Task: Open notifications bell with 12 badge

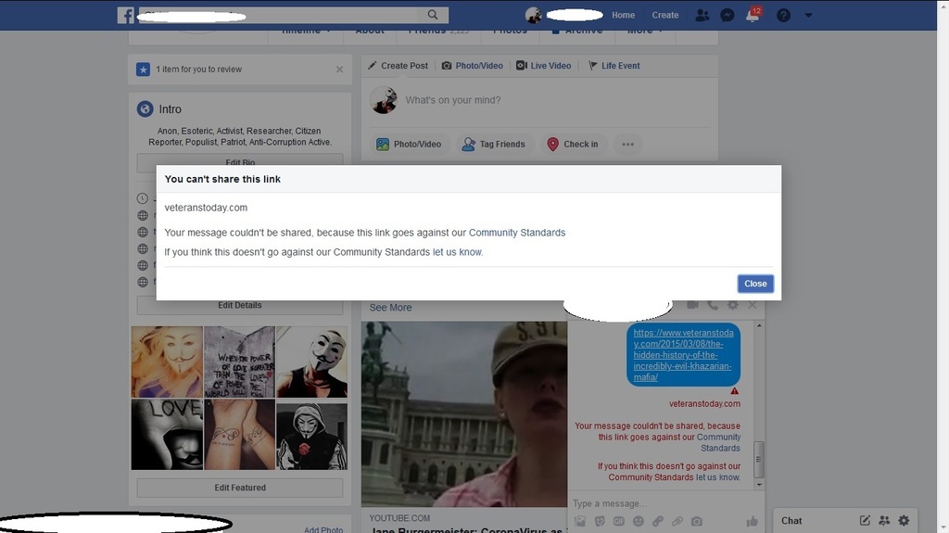Action: click(x=753, y=16)
